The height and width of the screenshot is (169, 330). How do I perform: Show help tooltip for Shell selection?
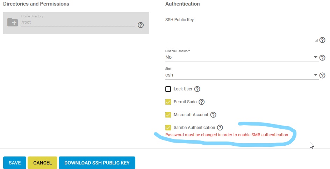pyautogui.click(x=322, y=75)
